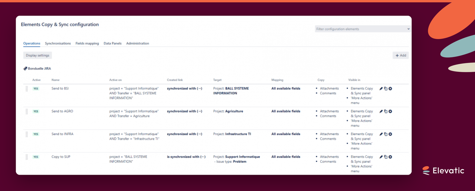Click target Project: Support Informatique
This screenshot has height=191, width=475.
237,157
